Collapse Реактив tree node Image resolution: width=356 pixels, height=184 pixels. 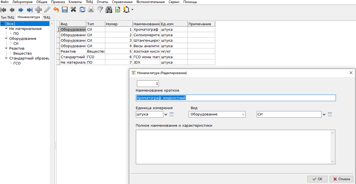(7, 48)
